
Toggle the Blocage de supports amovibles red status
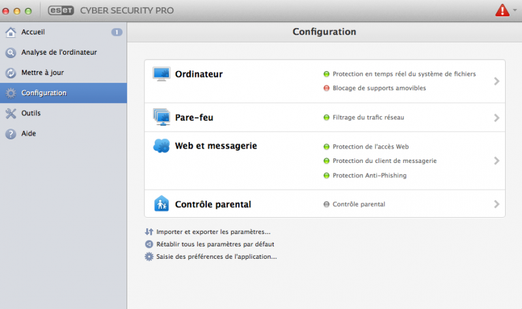326,88
